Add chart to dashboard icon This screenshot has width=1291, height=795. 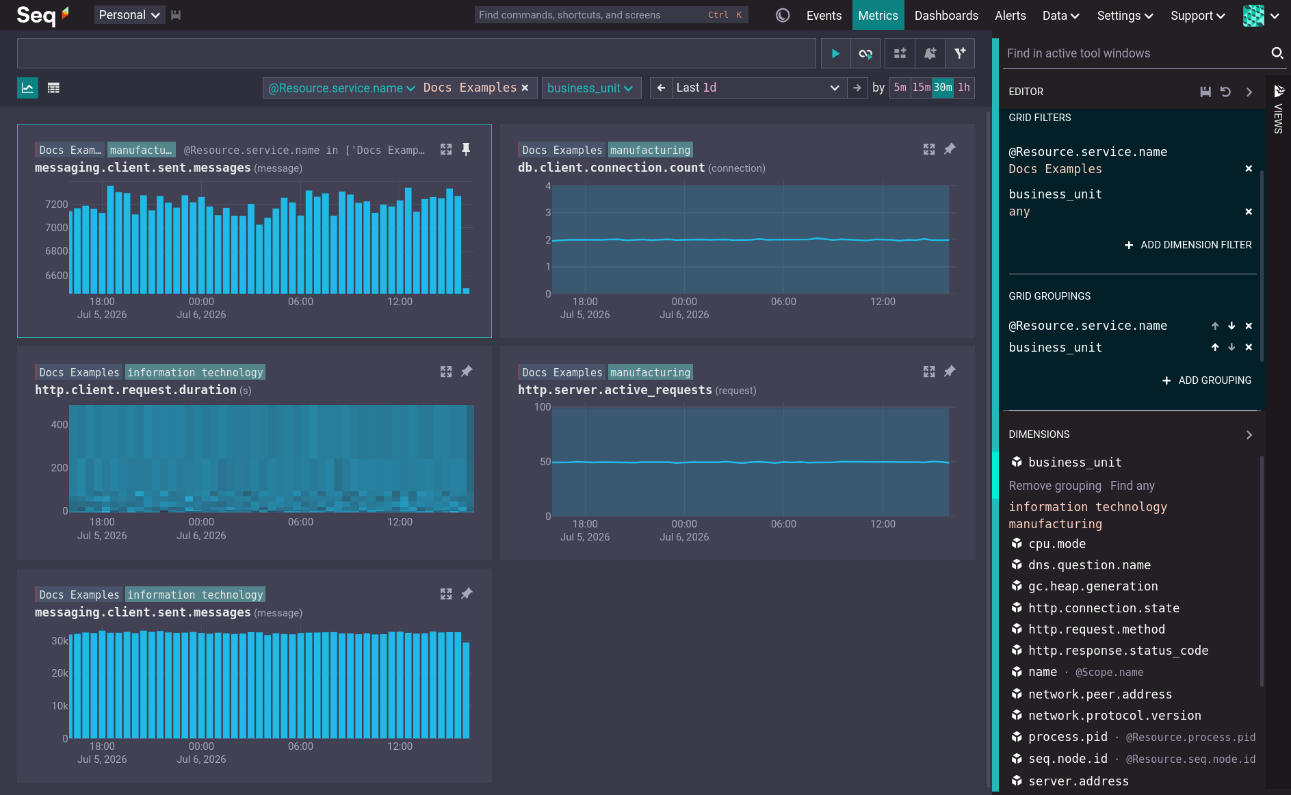(x=900, y=53)
